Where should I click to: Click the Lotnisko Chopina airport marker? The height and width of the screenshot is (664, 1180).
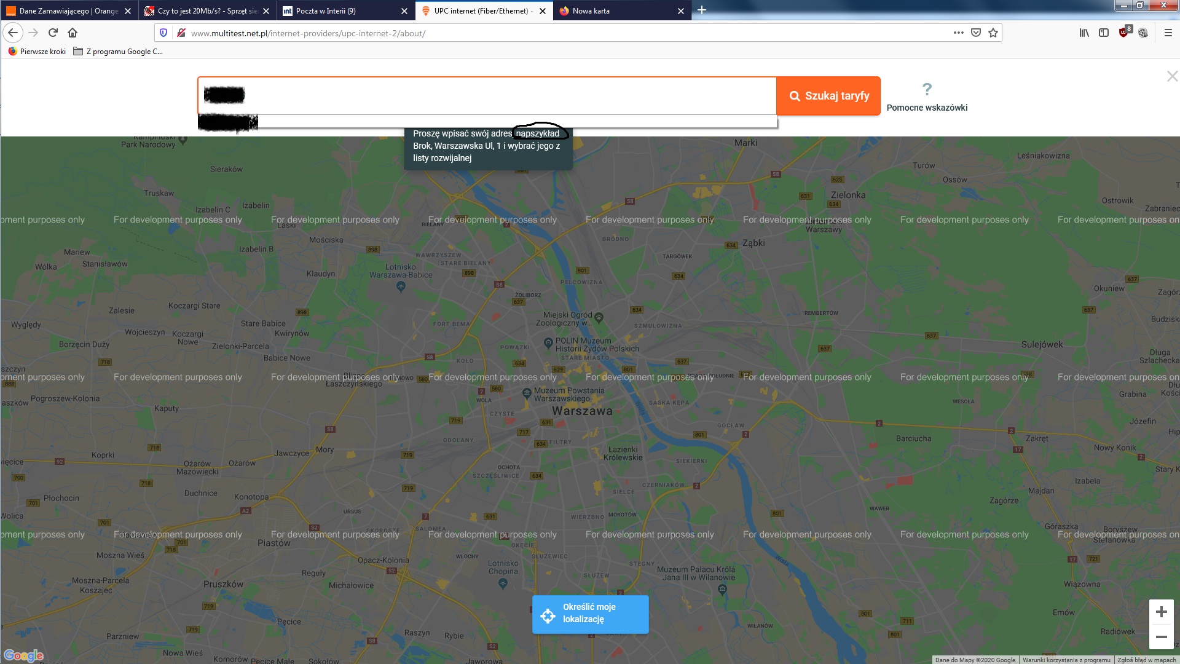point(503,583)
